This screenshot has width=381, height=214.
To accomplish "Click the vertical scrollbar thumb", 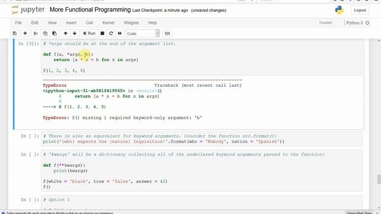I will (x=379, y=180).
